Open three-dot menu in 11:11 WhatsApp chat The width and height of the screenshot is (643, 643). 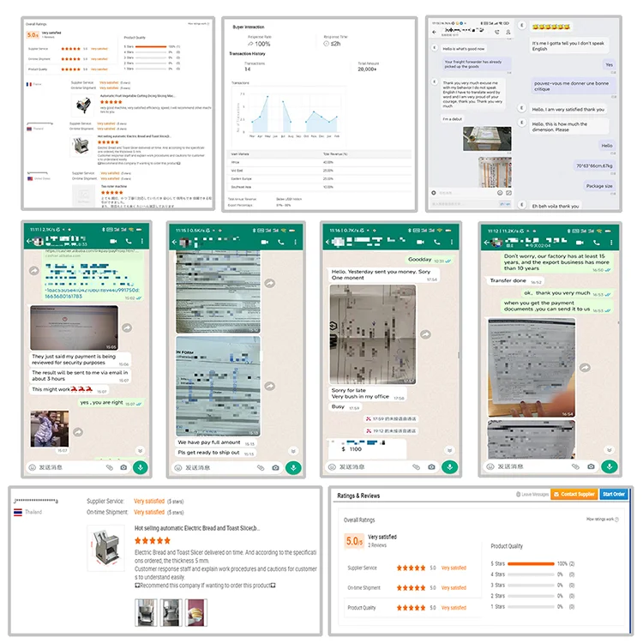[x=141, y=241]
